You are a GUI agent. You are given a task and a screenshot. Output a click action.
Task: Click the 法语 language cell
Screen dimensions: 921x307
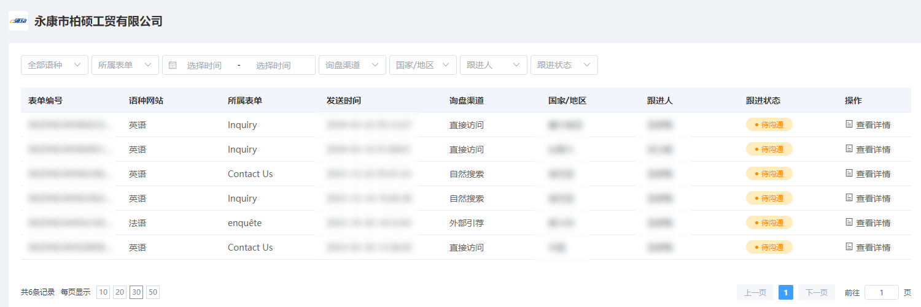138,223
